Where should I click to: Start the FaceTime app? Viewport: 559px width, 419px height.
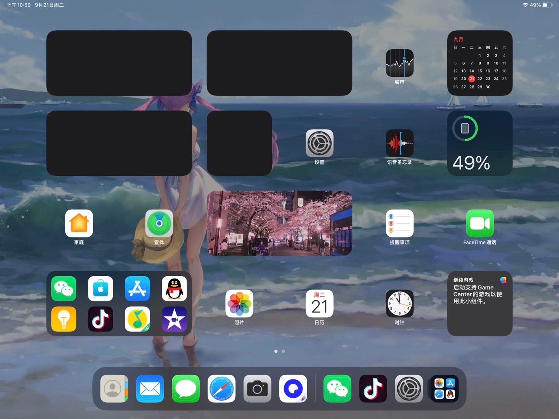[x=479, y=223]
